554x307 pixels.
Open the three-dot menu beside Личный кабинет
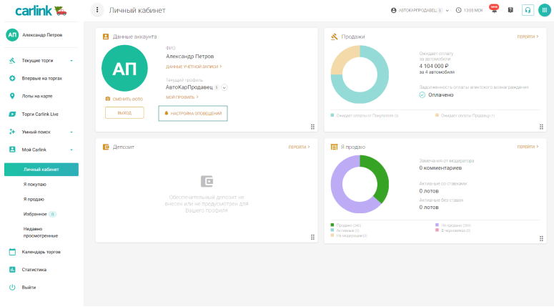98,10
